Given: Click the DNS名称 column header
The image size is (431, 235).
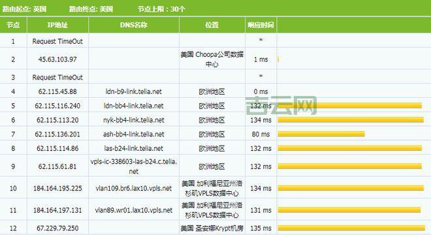Looking at the screenshot, I should pyautogui.click(x=134, y=25).
